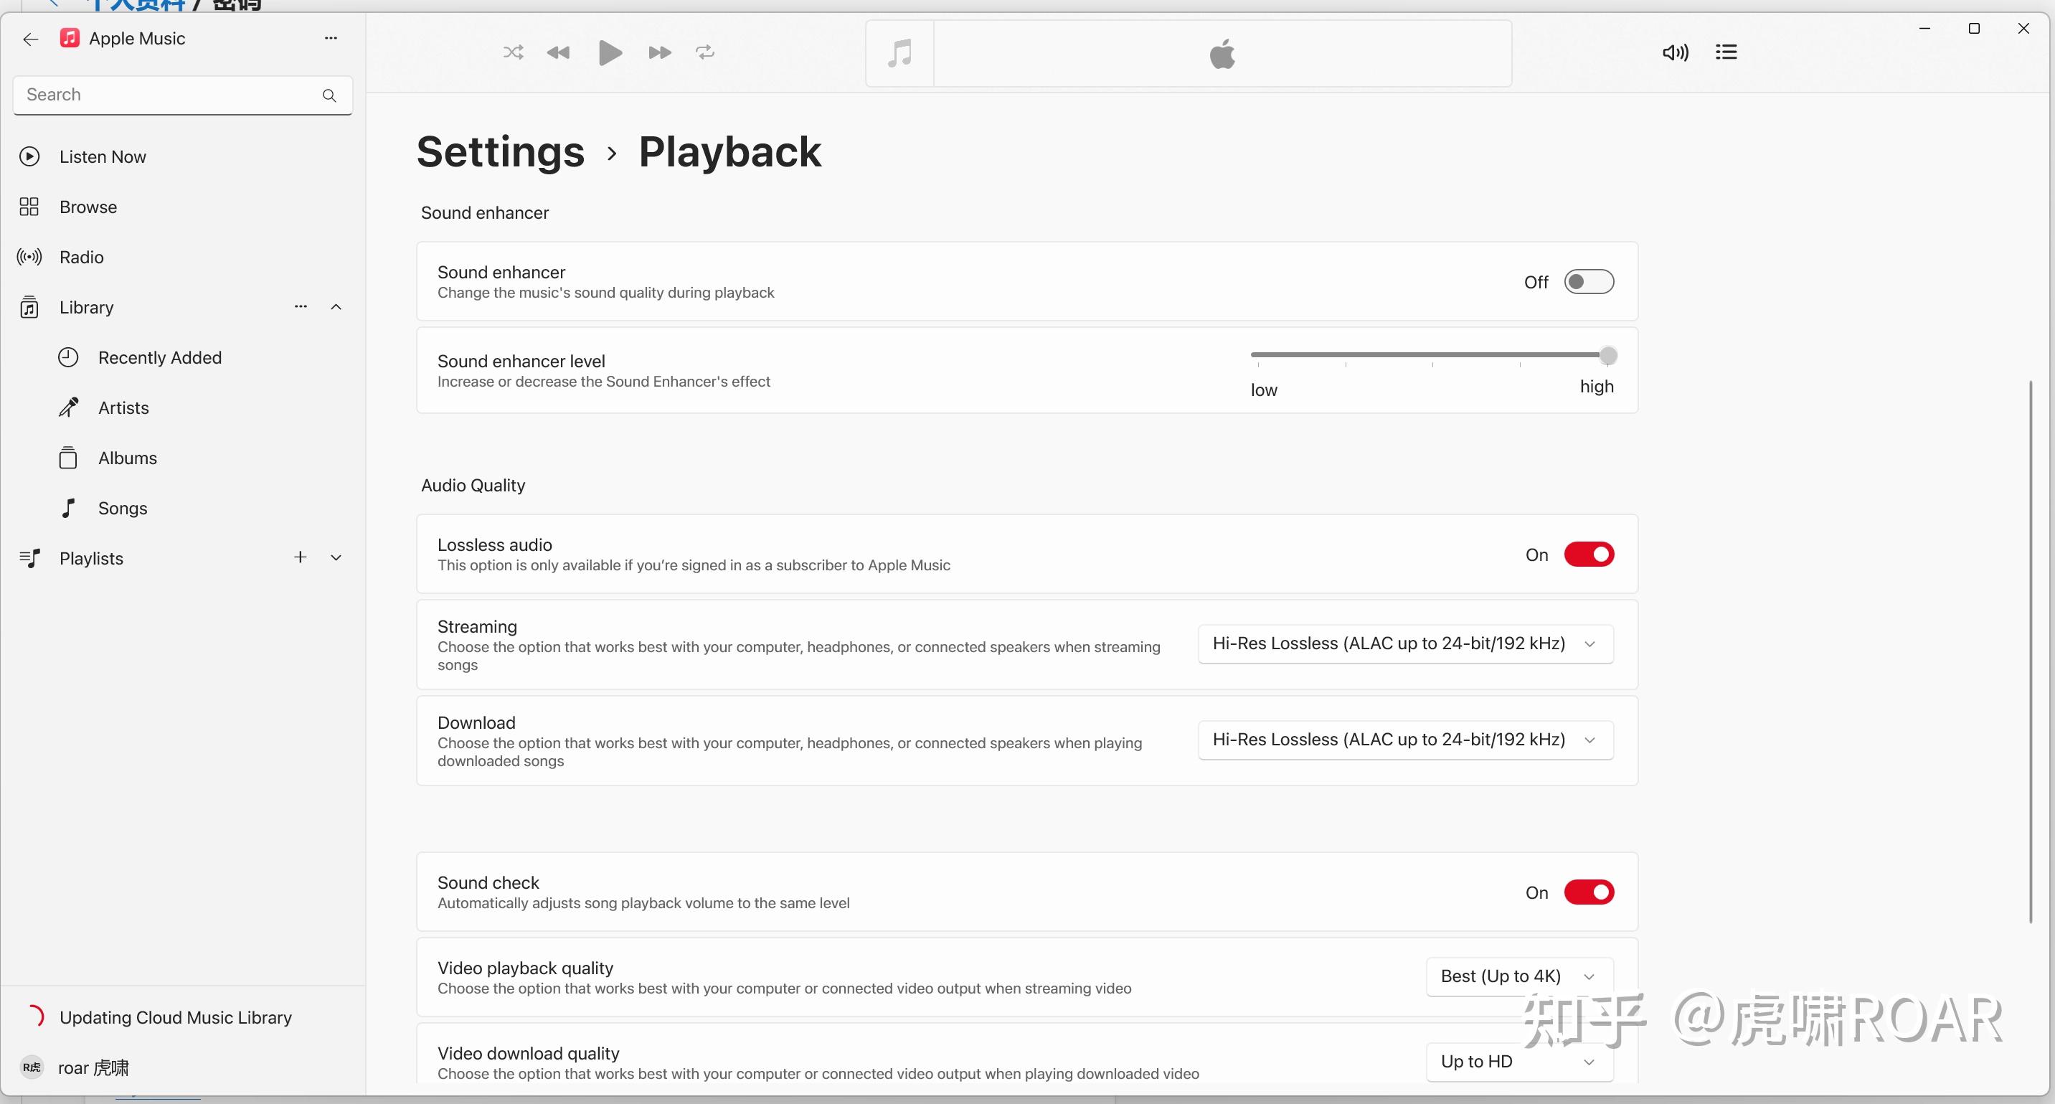2055x1104 pixels.
Task: Click the Songs note icon
Action: tap(69, 508)
